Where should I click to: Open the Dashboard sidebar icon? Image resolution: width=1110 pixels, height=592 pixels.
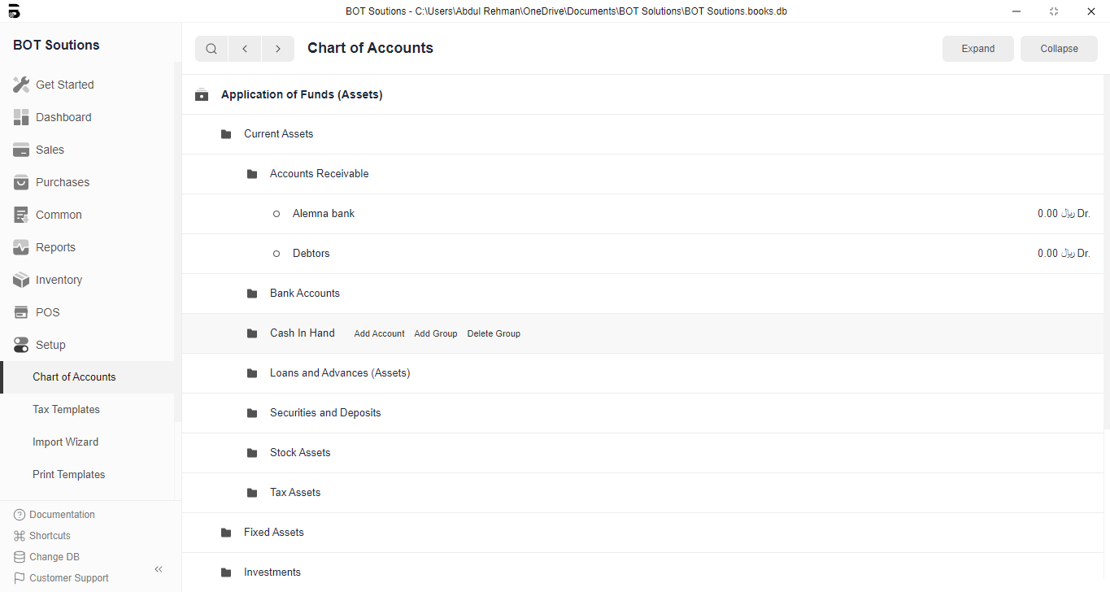pos(21,117)
